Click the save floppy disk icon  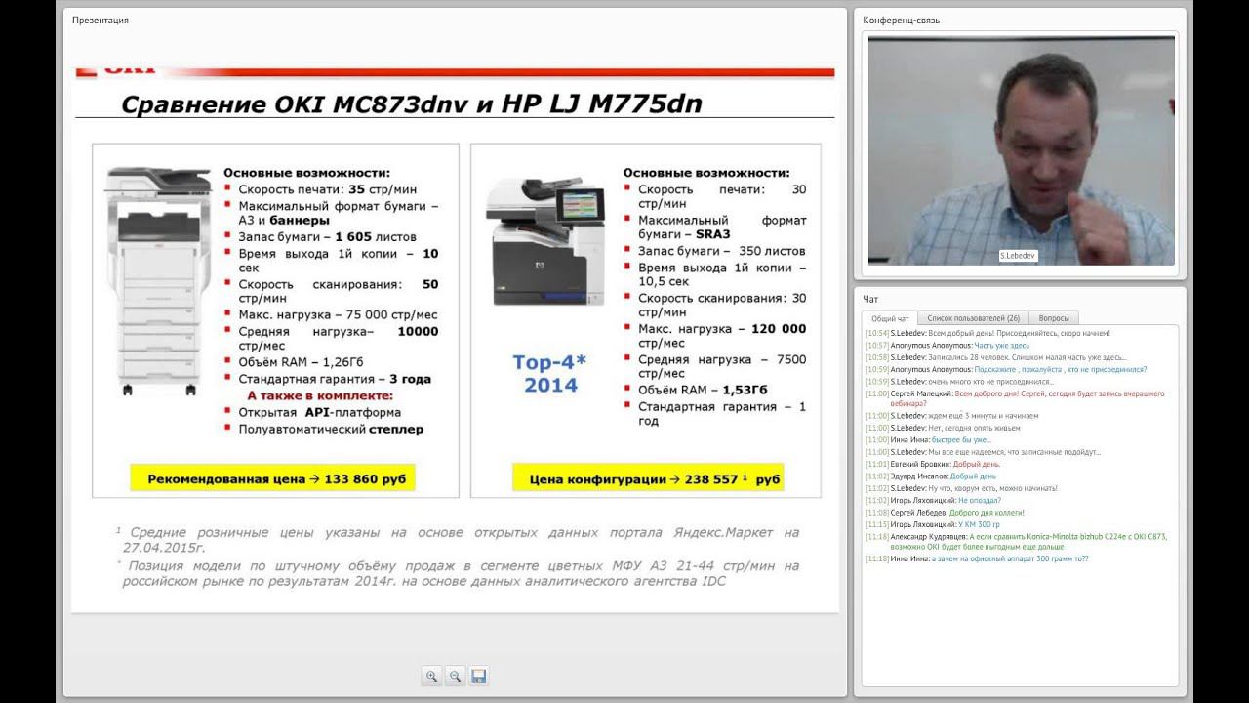click(478, 676)
